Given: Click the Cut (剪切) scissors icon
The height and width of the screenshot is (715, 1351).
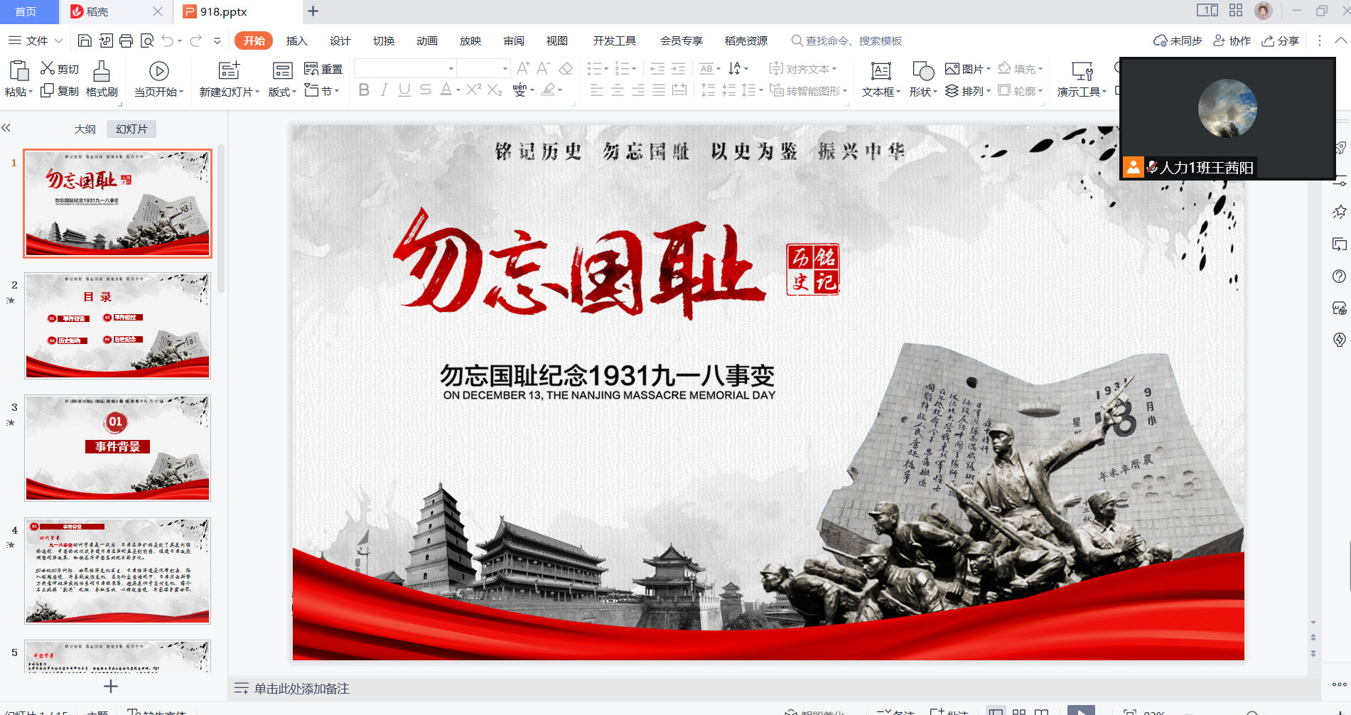Looking at the screenshot, I should [x=48, y=68].
